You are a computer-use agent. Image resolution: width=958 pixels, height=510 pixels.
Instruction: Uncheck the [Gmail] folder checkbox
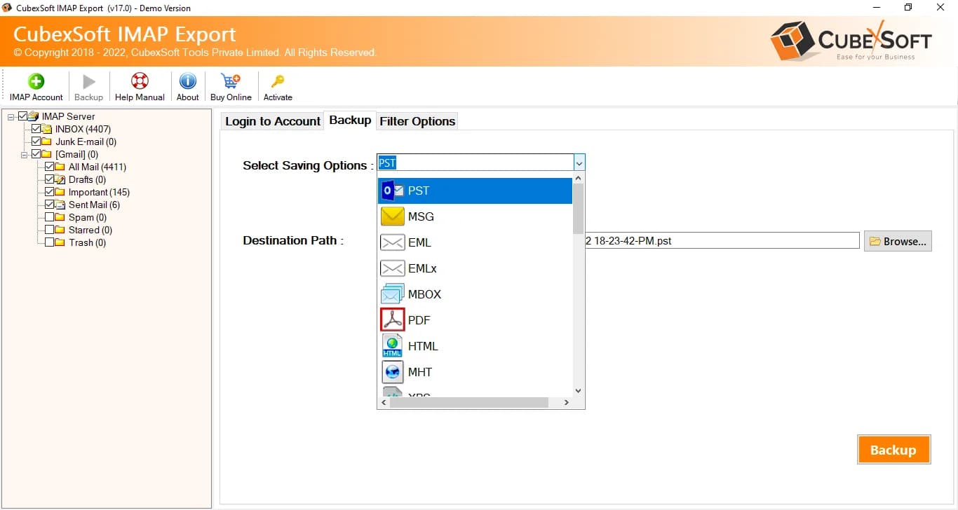pos(36,154)
